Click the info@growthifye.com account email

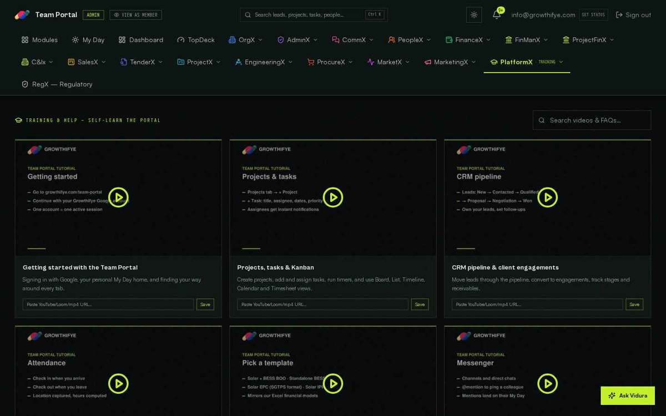(543, 15)
